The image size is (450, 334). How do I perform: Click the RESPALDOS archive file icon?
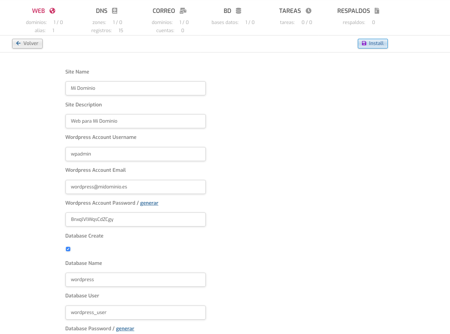[377, 11]
